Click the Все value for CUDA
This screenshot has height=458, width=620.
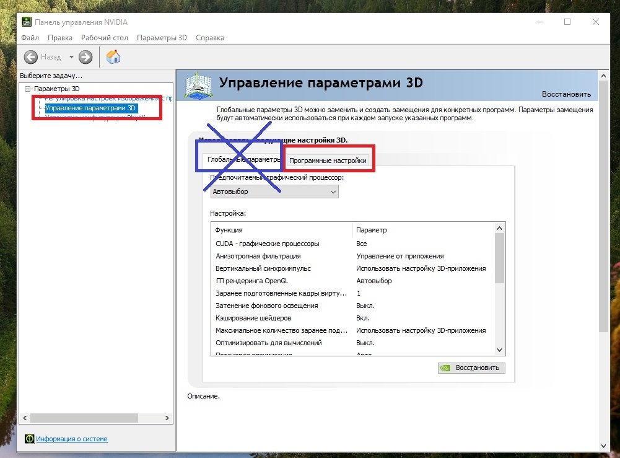point(361,244)
